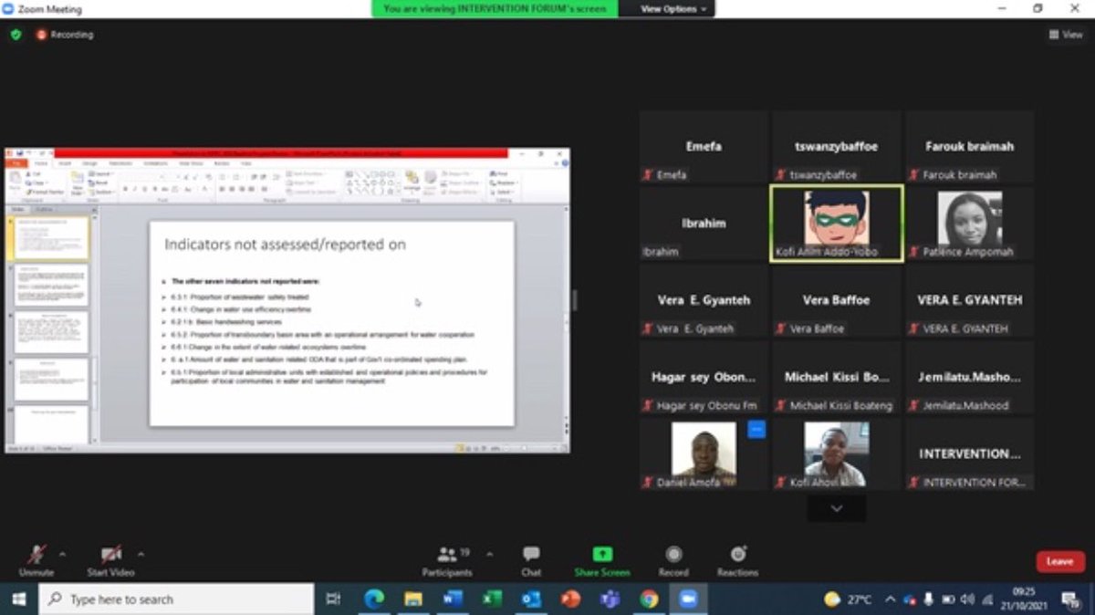The height and width of the screenshot is (615, 1095).
Task: Click the viewing INTERVENTION FORUM's screen banner
Action: [x=495, y=8]
